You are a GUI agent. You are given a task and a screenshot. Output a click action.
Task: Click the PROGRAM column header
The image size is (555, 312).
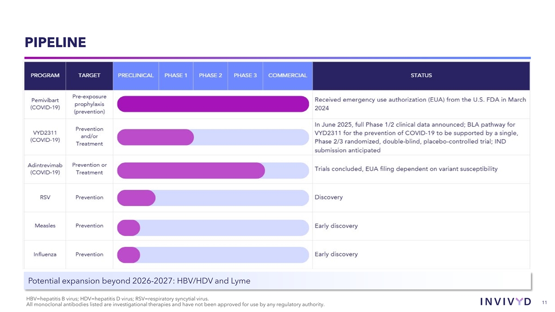point(45,75)
